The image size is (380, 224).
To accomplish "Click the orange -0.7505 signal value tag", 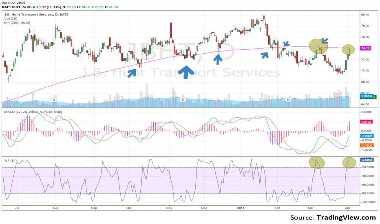I will click(367, 145).
